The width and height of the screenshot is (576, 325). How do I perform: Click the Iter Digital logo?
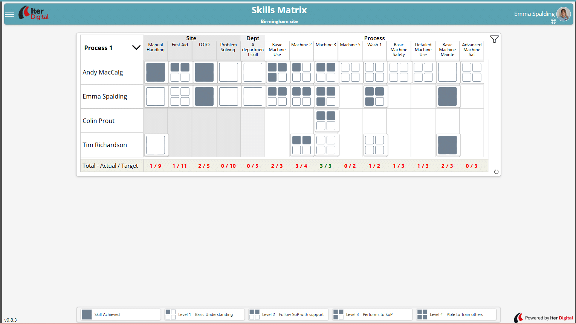click(x=34, y=13)
